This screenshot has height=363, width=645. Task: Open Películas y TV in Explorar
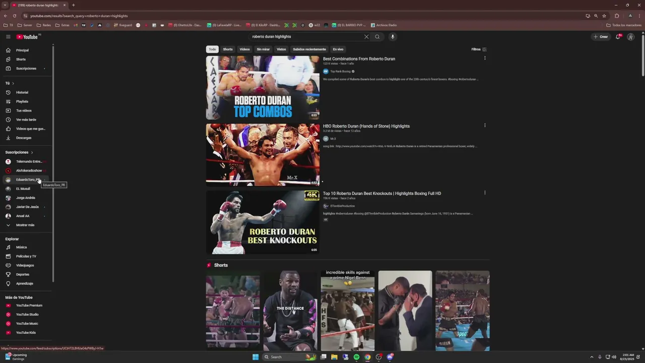coord(26,256)
